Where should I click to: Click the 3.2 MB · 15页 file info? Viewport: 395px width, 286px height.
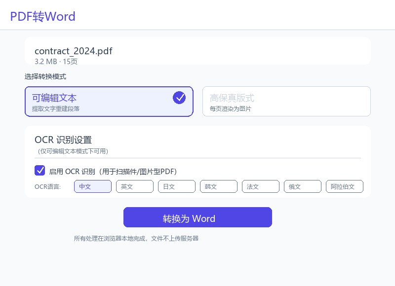[x=56, y=61]
